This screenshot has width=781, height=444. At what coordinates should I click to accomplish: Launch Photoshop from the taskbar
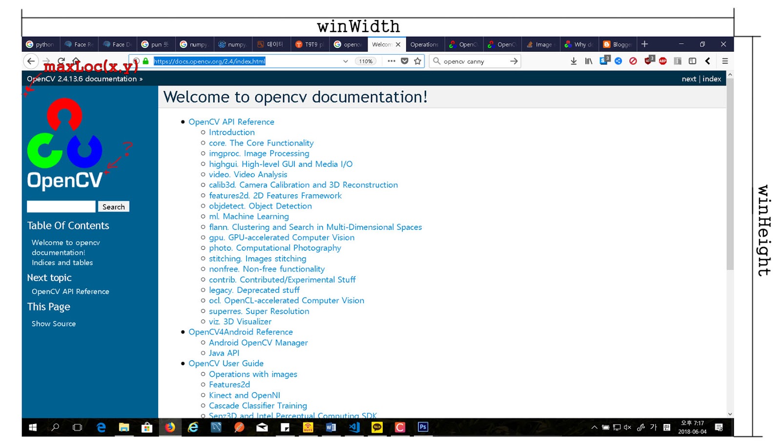[423, 427]
